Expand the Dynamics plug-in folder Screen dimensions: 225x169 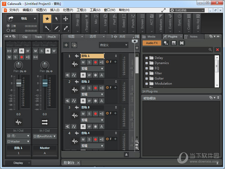147,63
